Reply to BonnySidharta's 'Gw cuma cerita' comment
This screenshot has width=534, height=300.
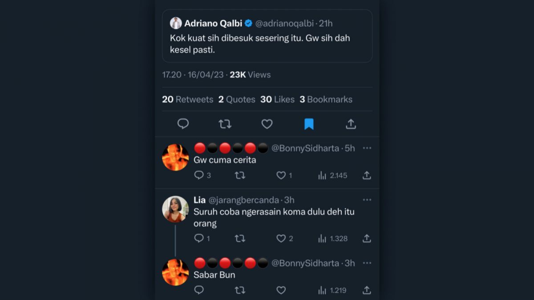click(x=199, y=175)
